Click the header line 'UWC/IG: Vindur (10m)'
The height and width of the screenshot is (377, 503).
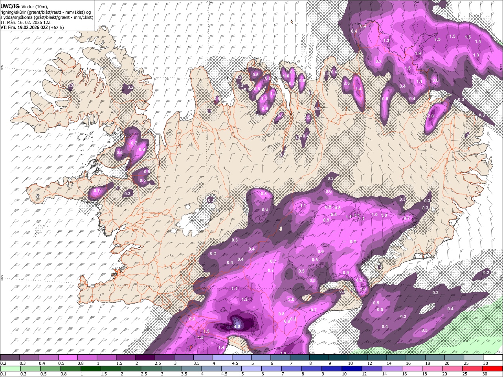point(24,7)
